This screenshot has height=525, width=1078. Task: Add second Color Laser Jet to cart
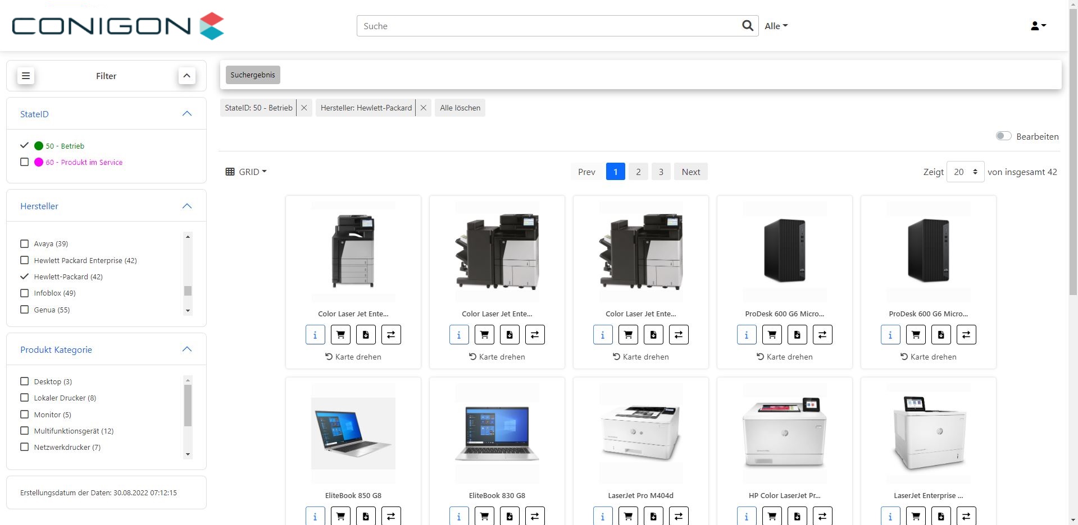pyautogui.click(x=484, y=335)
